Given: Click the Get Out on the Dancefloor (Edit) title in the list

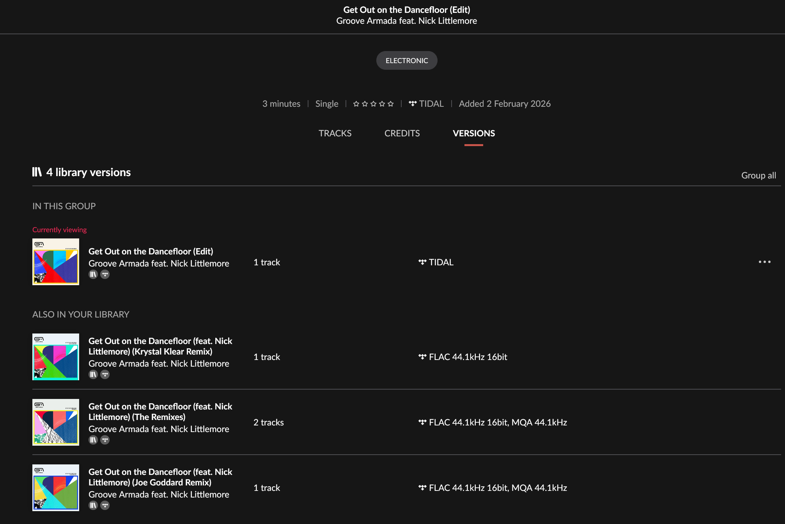Looking at the screenshot, I should [151, 251].
